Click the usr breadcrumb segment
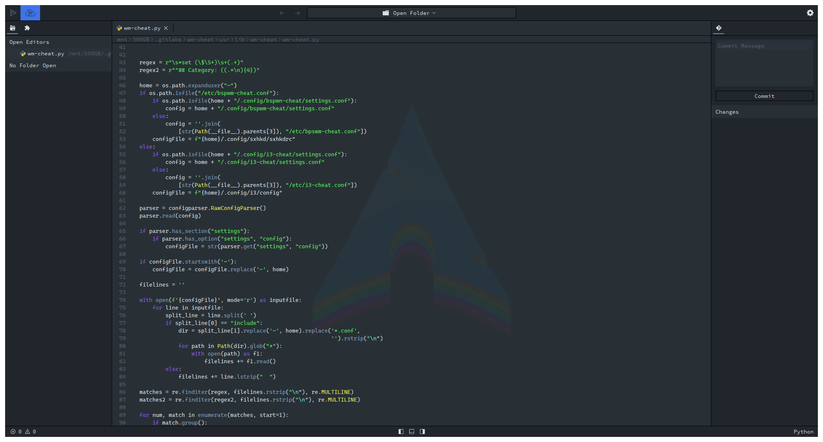The image size is (823, 442). pyautogui.click(x=224, y=40)
